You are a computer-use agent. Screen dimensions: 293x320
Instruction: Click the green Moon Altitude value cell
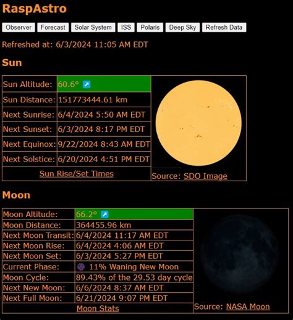[134, 214]
